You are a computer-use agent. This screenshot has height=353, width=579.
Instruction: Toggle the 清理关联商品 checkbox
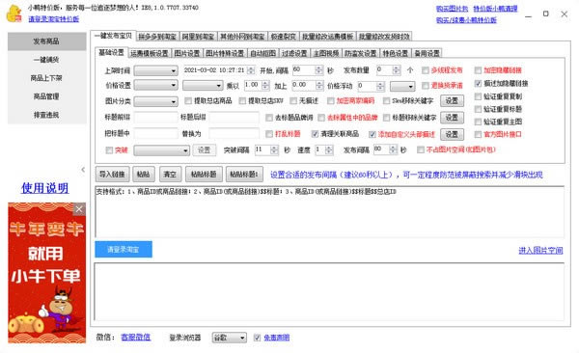[315, 134]
